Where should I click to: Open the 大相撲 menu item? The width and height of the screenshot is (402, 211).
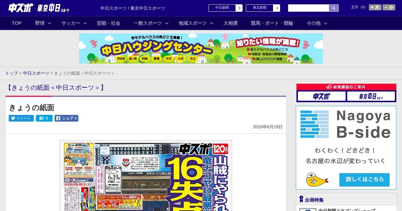[x=230, y=23]
